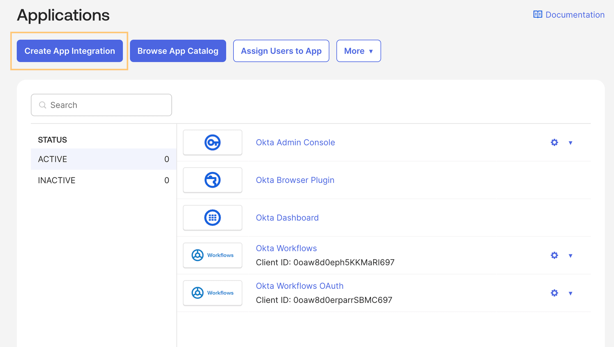Expand actions dropdown for Okta Workflows OAuth
Image resolution: width=614 pixels, height=347 pixels.
tap(571, 293)
